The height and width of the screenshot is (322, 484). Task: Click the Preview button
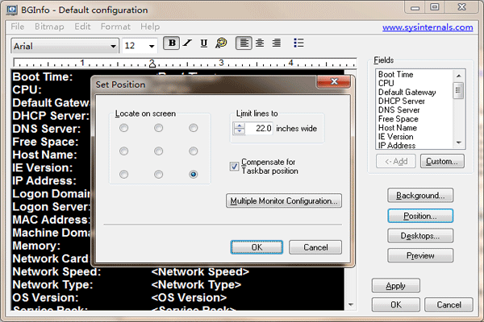(x=420, y=255)
